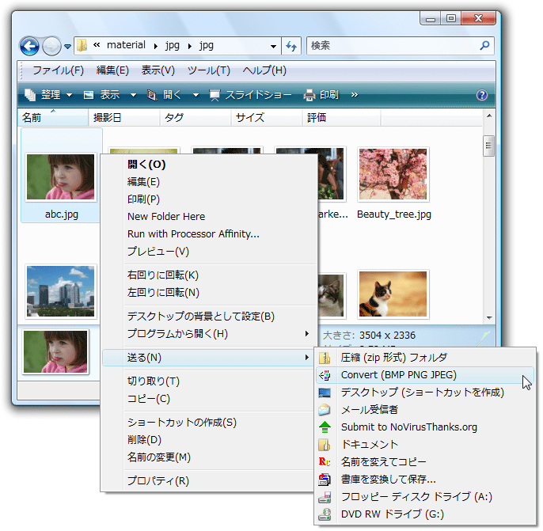Choose プレビュー(V) in context menu
543x531 pixels.
click(x=209, y=252)
